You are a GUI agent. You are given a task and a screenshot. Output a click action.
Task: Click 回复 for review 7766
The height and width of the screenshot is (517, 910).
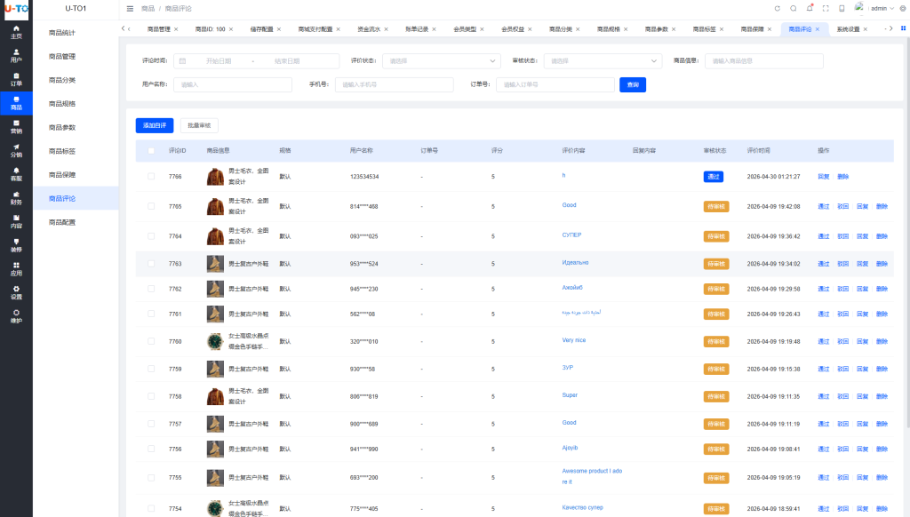coord(824,177)
